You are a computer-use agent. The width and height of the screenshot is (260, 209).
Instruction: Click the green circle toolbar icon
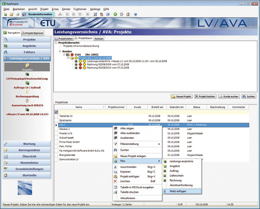[x=115, y=14]
